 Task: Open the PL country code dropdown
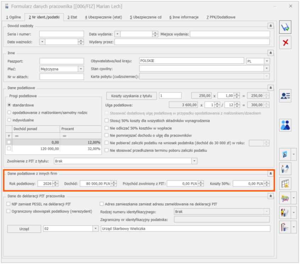[267, 61]
